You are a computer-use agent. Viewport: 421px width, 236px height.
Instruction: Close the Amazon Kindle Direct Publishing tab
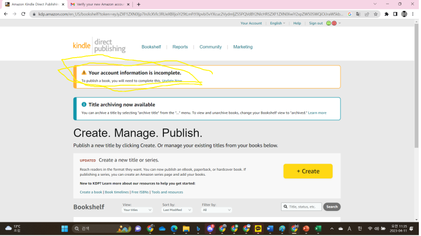[x=63, y=4]
